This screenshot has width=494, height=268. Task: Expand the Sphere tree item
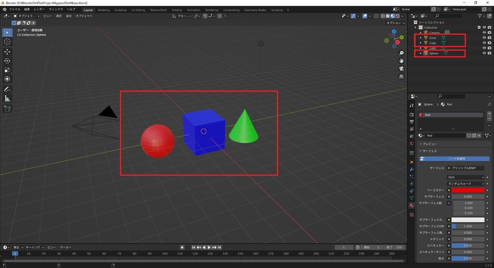pos(421,53)
